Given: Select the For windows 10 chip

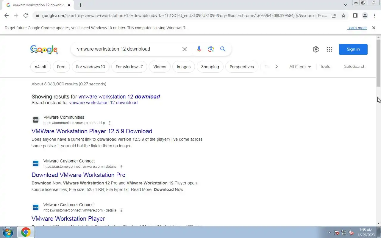Looking at the screenshot, I should pyautogui.click(x=90, y=67).
